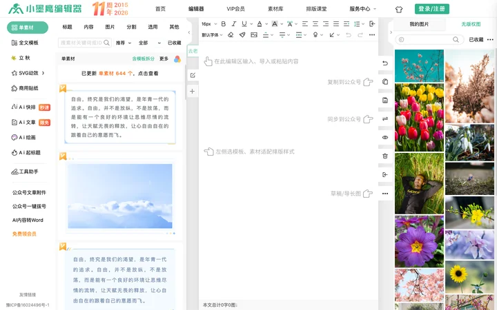Toggle underline formatting
Image resolution: width=497 pixels, height=310 pixels.
(244, 23)
